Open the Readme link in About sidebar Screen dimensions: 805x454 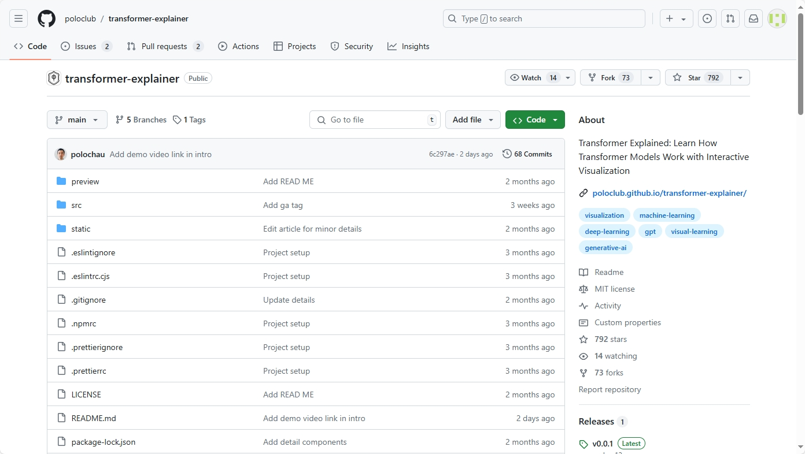pyautogui.click(x=601, y=272)
